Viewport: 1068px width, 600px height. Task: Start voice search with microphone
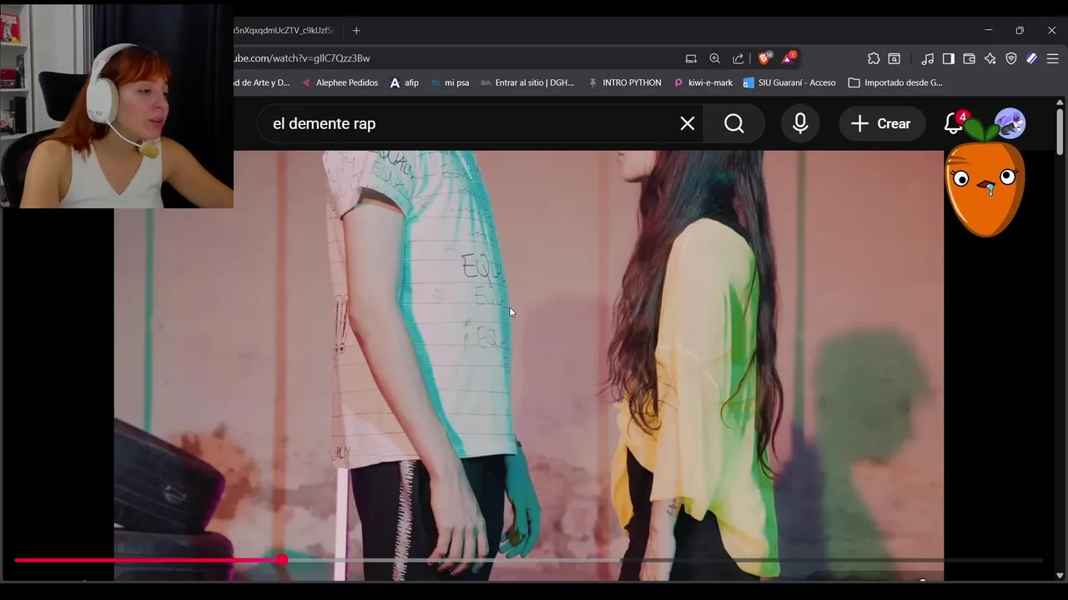coord(800,123)
